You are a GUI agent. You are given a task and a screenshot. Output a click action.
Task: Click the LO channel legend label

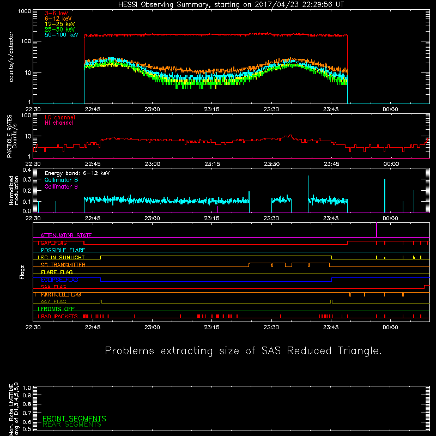(x=60, y=117)
